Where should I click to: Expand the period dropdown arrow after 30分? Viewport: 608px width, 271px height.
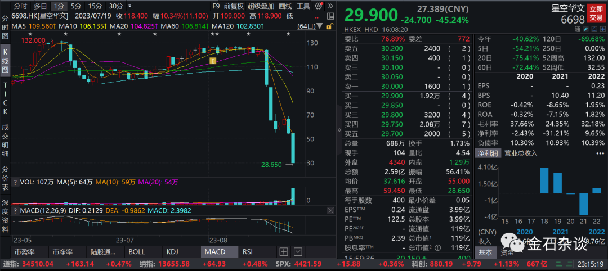pos(129,6)
